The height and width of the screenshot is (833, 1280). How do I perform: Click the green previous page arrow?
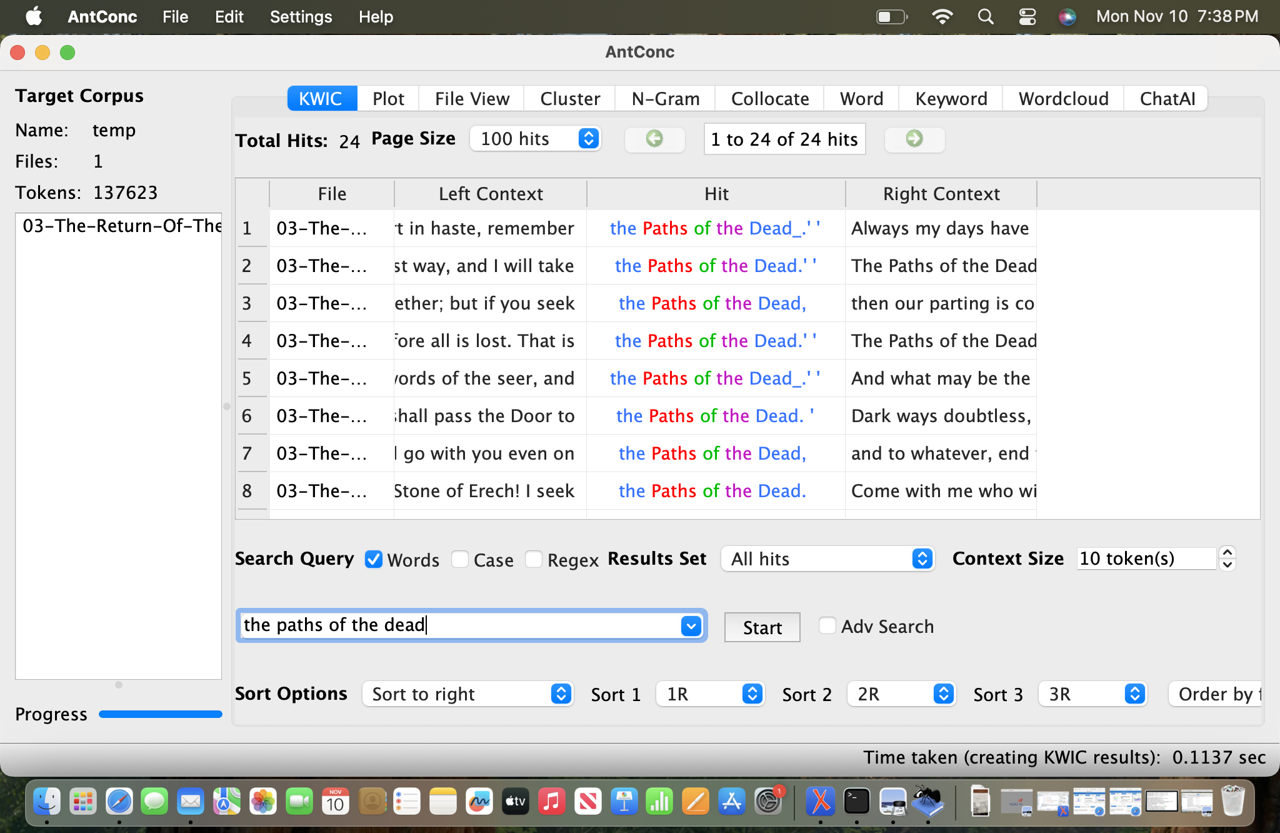point(654,139)
